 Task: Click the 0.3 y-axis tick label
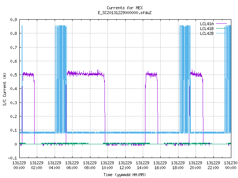pos(14,103)
